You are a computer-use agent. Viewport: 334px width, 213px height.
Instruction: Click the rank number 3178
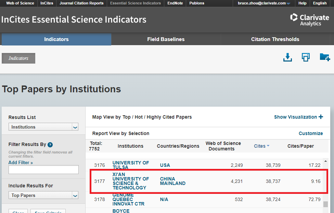click(x=100, y=199)
